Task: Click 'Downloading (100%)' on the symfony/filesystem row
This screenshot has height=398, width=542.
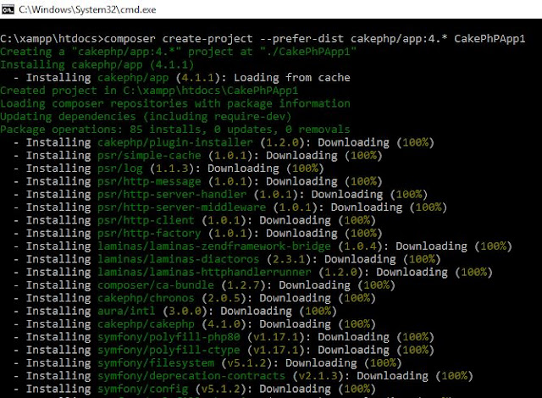Action: (x=343, y=362)
